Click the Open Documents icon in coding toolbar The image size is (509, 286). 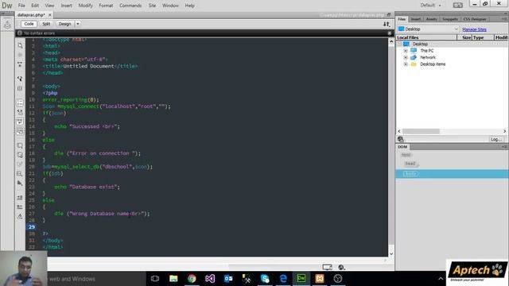20,45
